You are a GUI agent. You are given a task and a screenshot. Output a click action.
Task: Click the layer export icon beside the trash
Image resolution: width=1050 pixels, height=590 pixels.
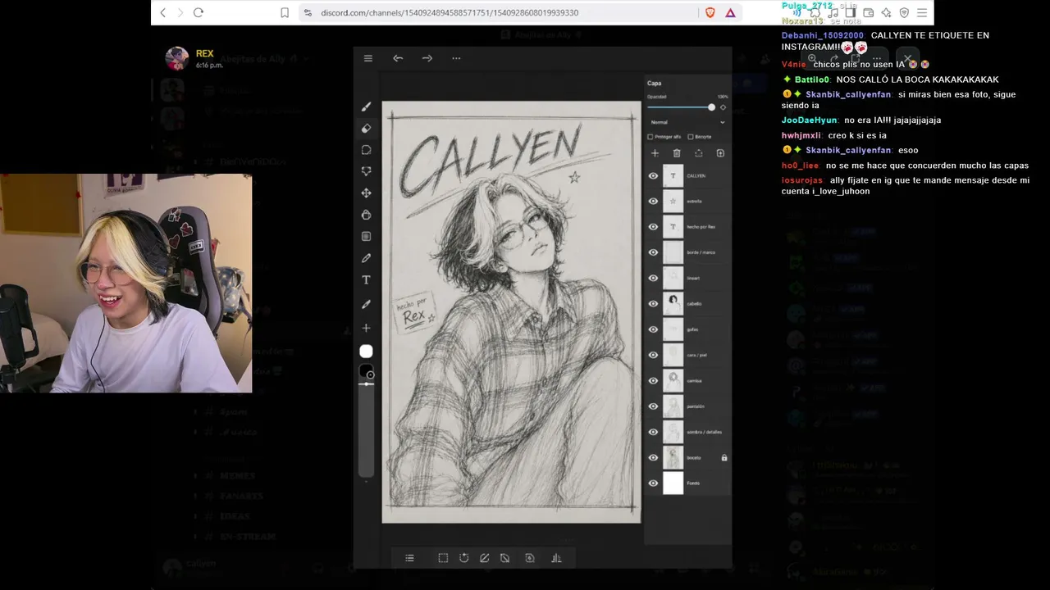(x=698, y=153)
